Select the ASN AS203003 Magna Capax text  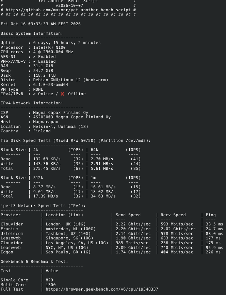click(x=72, y=117)
